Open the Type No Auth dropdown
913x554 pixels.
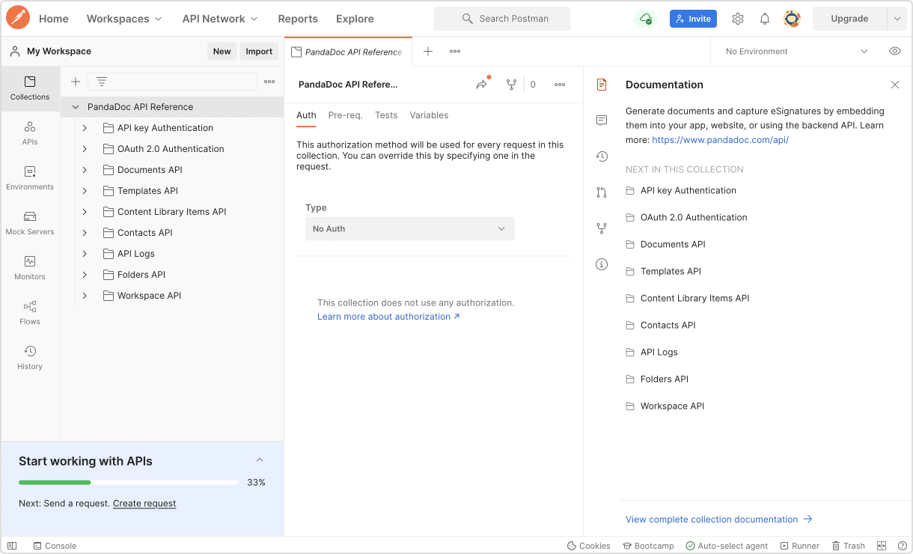click(410, 229)
